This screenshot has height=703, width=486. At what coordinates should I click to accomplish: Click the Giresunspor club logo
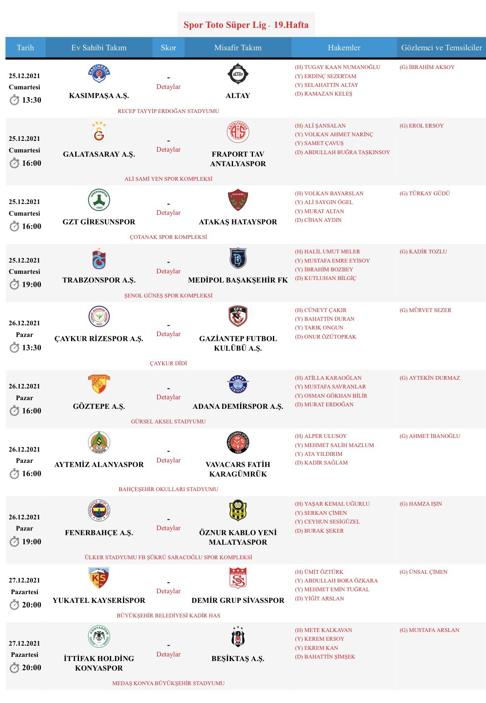click(x=99, y=200)
